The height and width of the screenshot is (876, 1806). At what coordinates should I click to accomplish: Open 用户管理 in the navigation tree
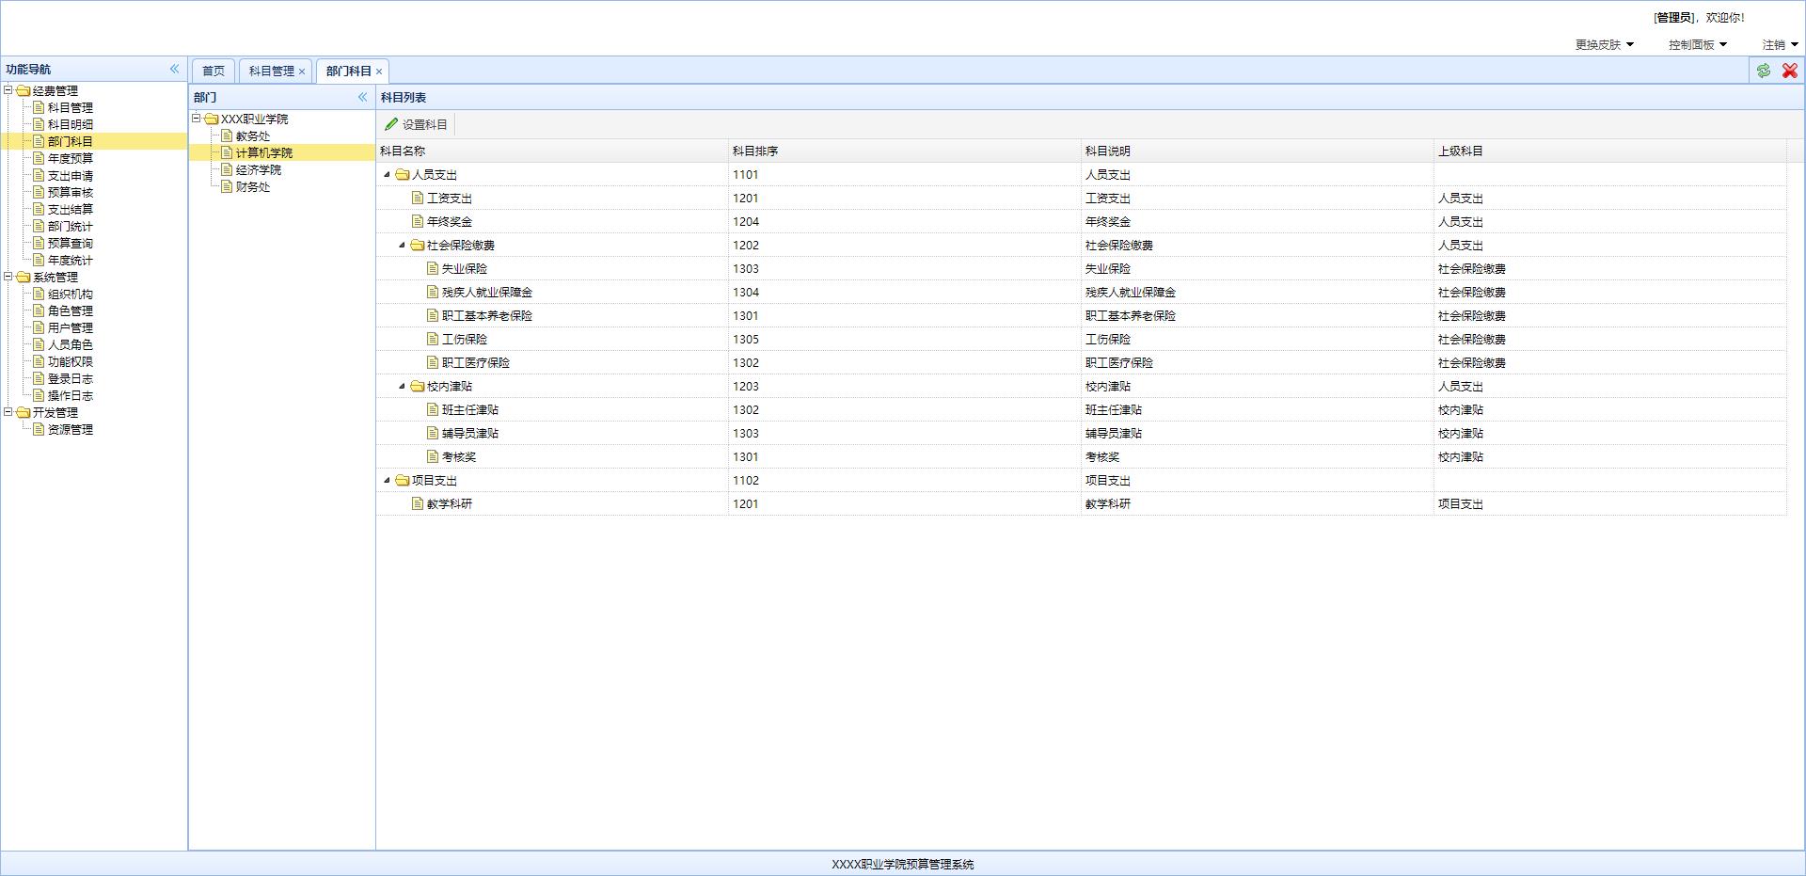71,328
